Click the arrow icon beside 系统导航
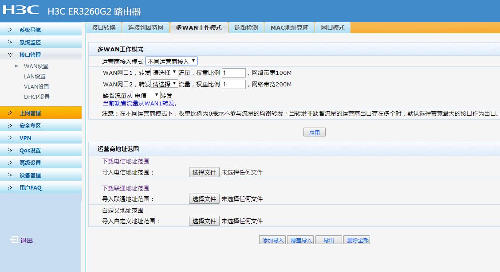This screenshot has width=500, height=272. (x=10, y=30)
